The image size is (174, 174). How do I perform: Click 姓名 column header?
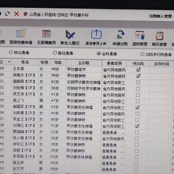point(25,62)
